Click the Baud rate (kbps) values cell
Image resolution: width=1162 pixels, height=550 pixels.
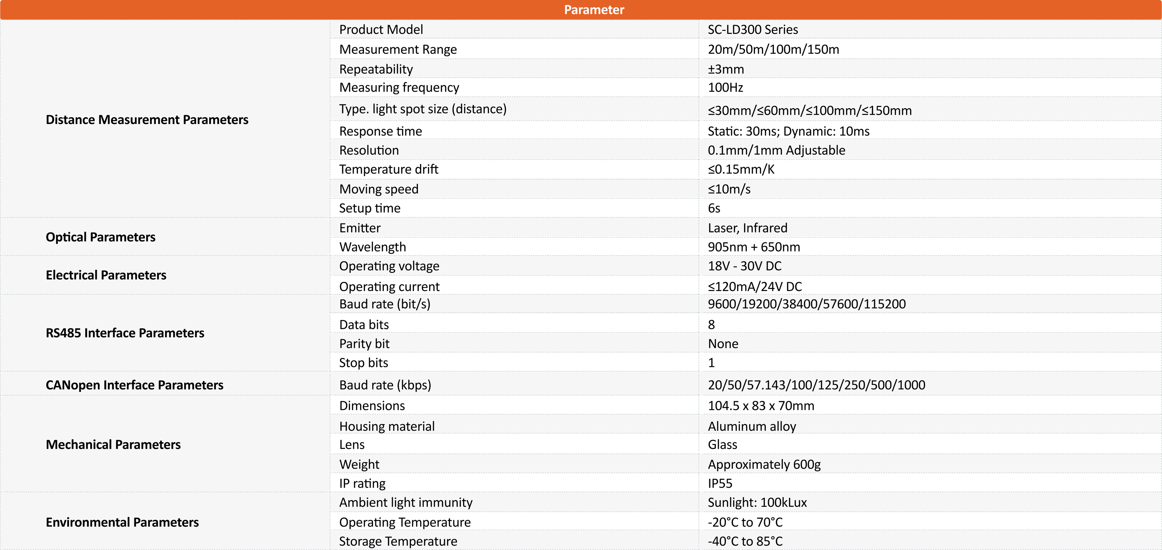816,385
